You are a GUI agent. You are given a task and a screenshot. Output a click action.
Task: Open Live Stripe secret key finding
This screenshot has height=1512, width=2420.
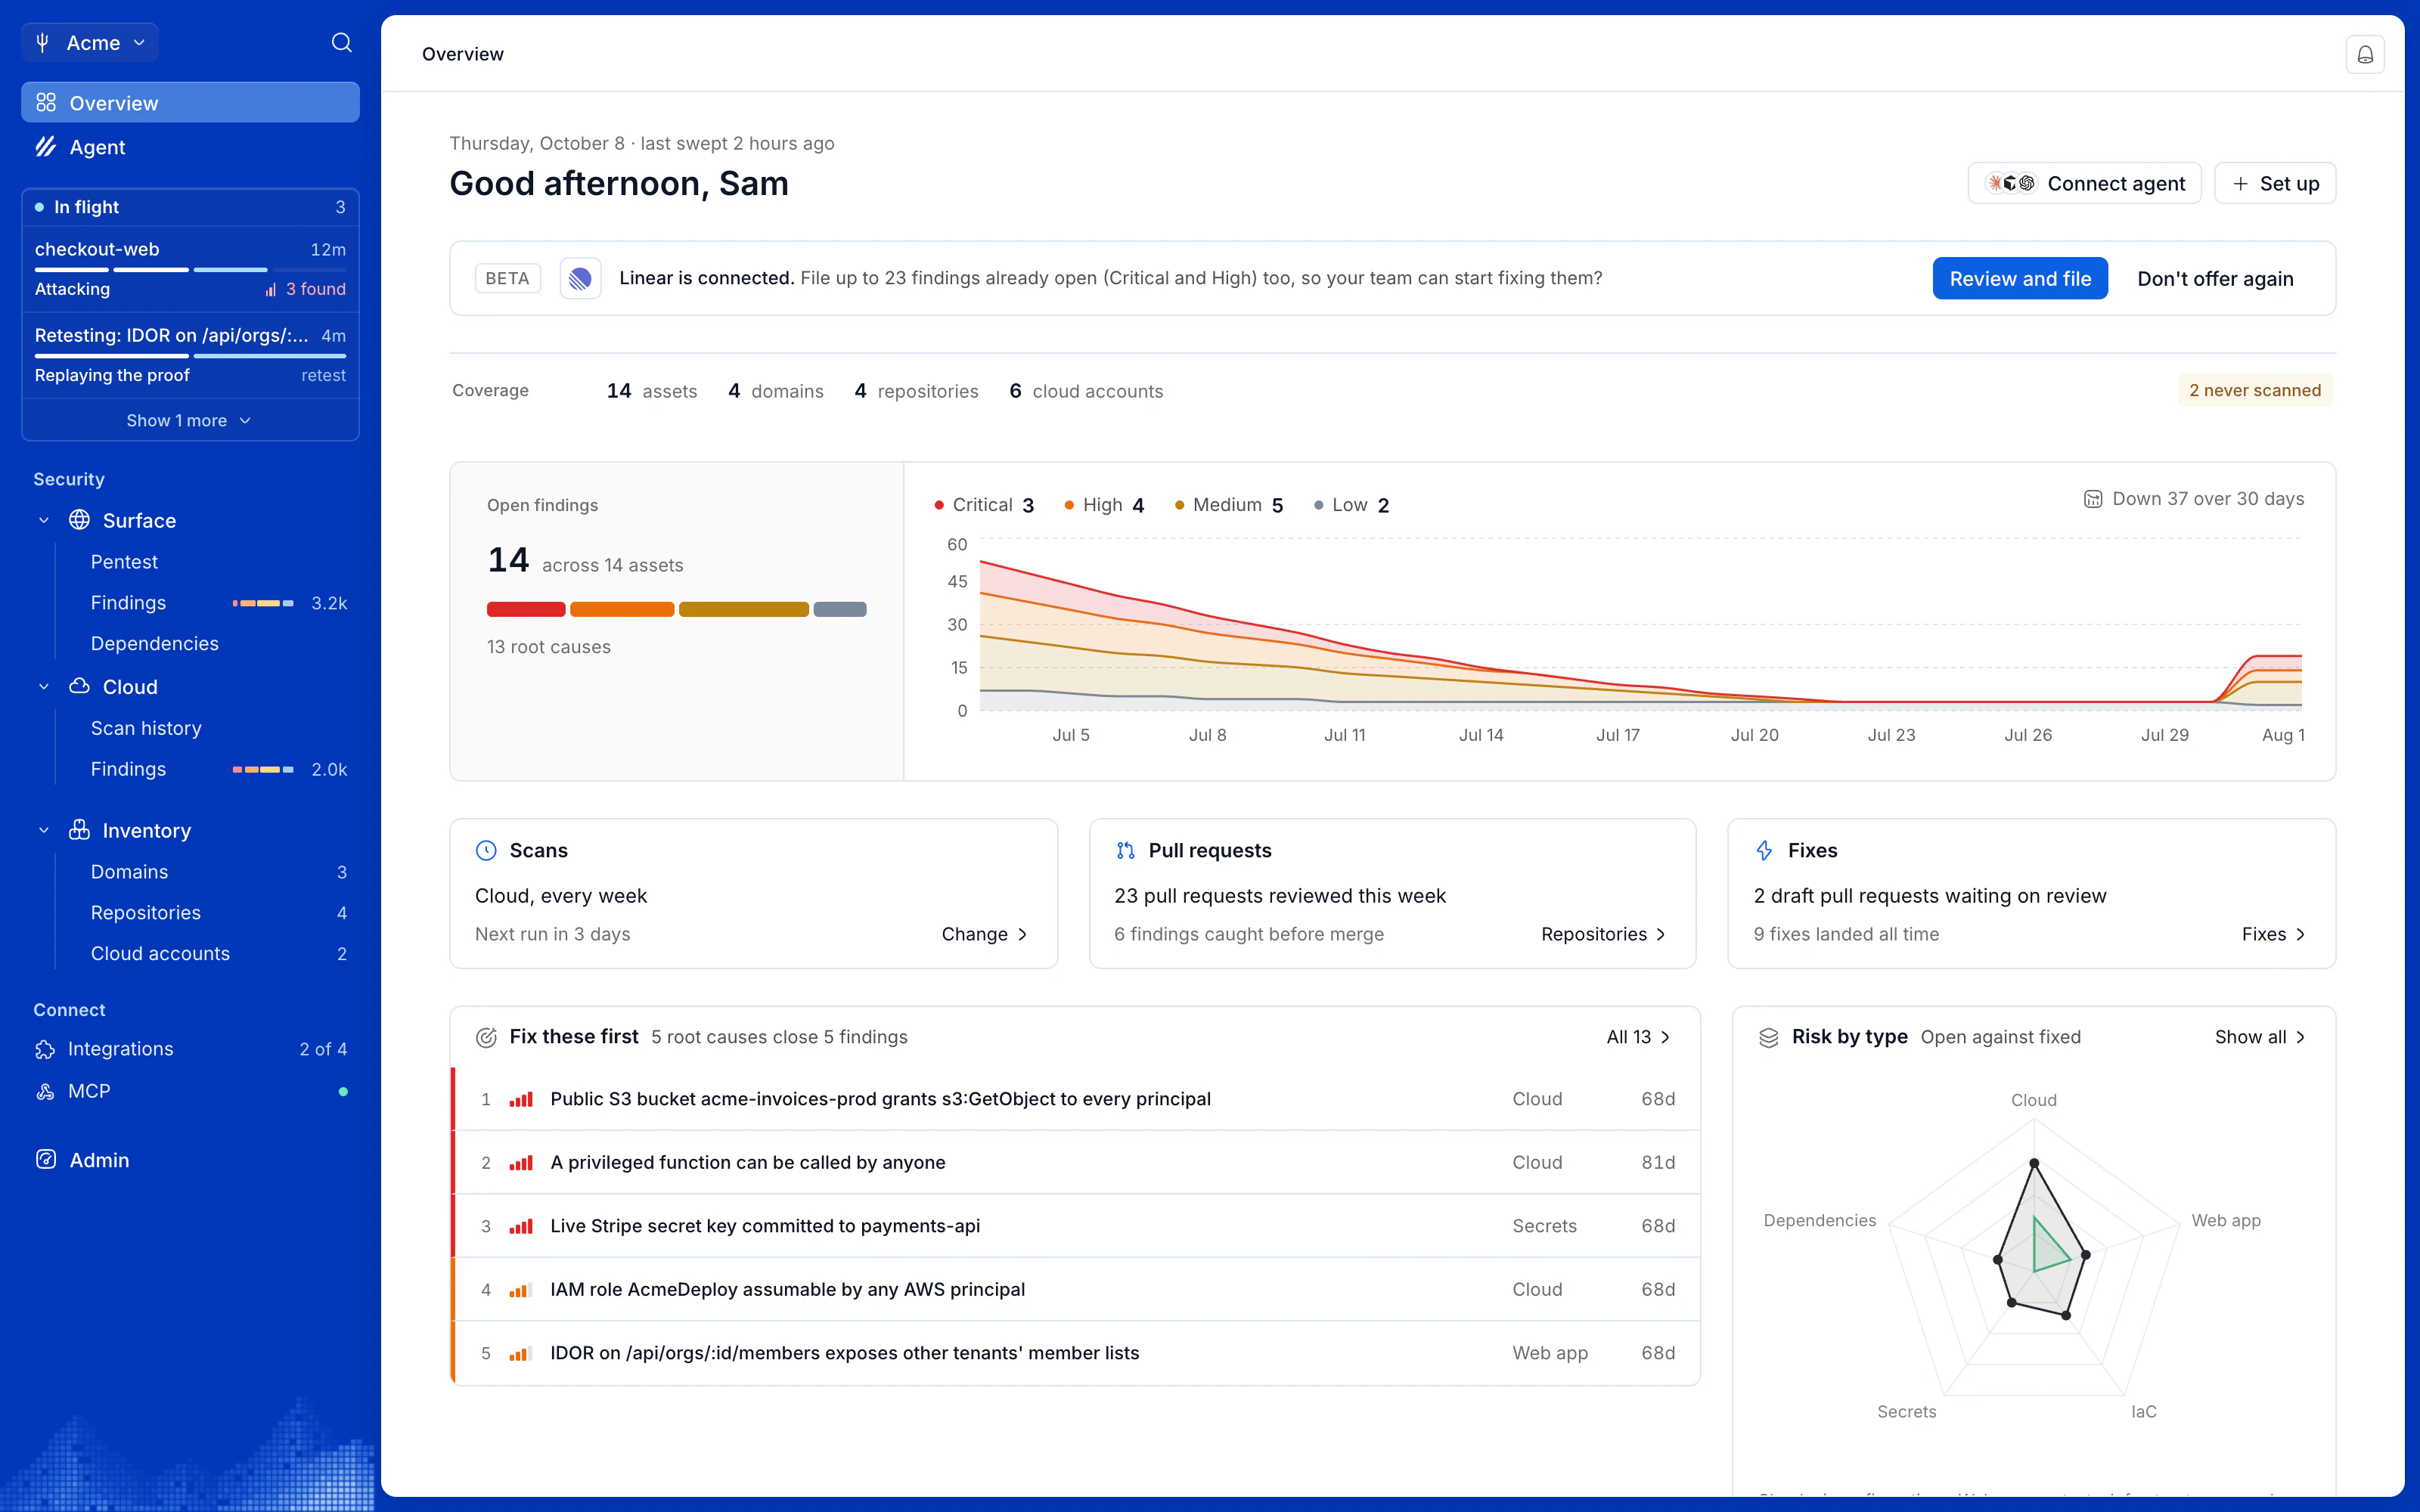pyautogui.click(x=1076, y=1226)
